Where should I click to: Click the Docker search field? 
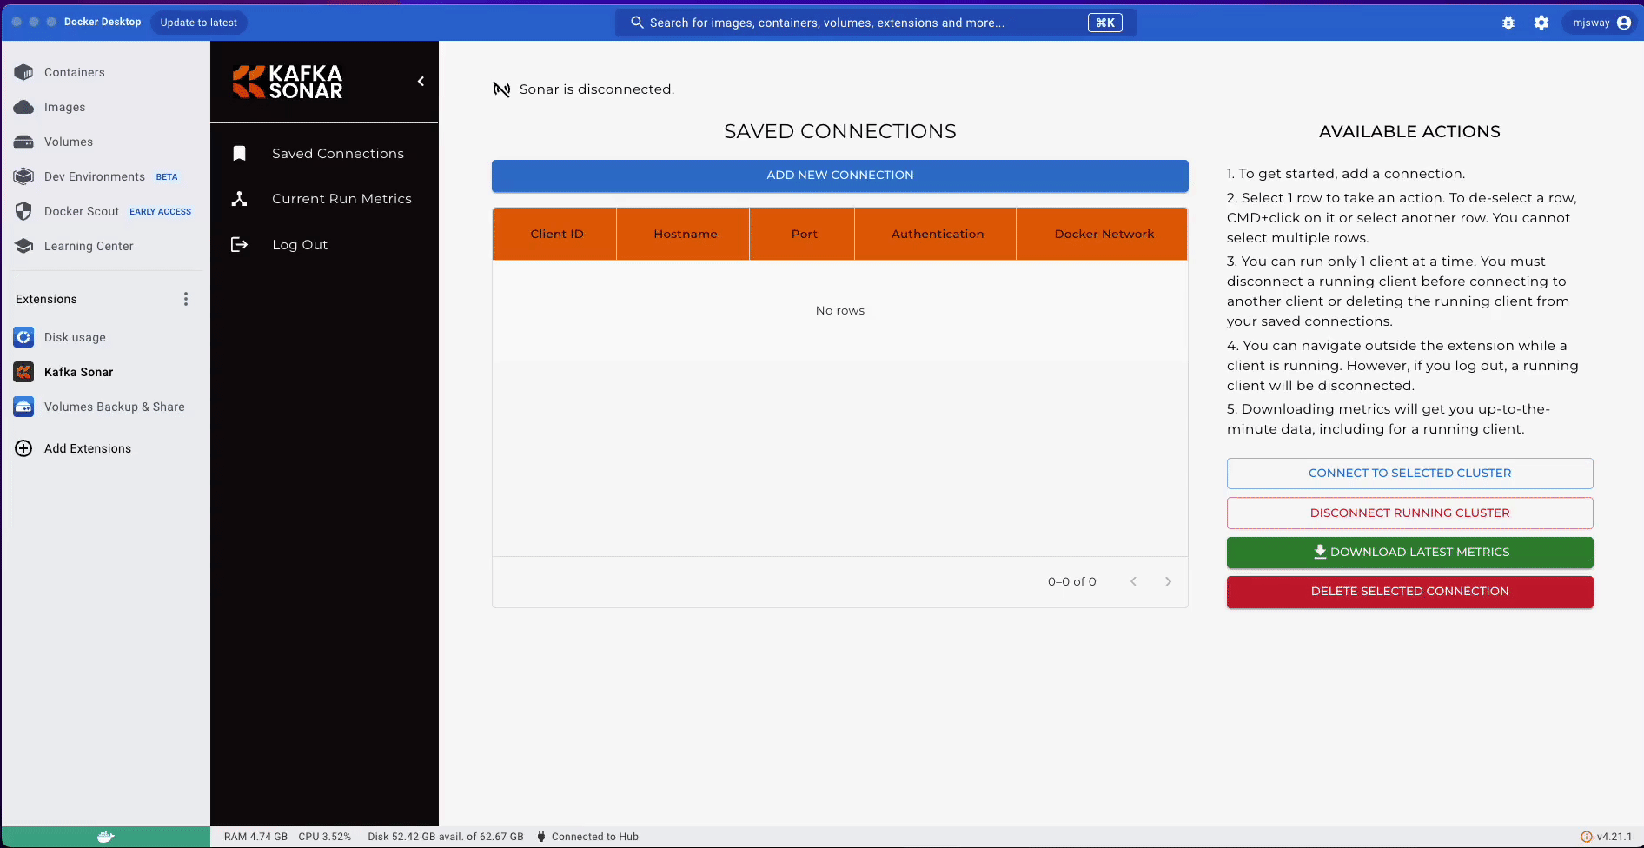pos(875,23)
